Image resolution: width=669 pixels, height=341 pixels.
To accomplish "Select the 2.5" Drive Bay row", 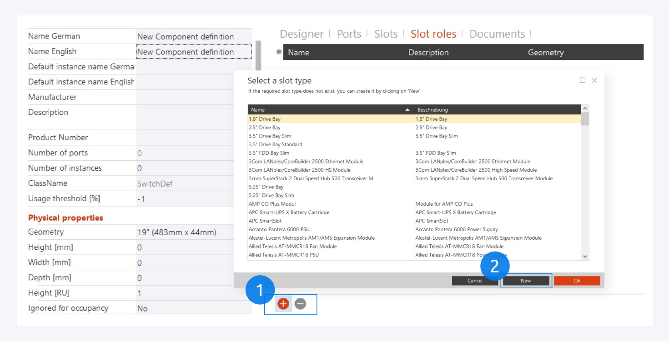I will click(265, 128).
